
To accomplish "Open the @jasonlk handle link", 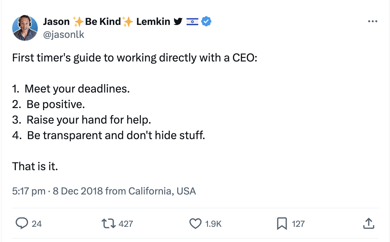I will click(63, 34).
